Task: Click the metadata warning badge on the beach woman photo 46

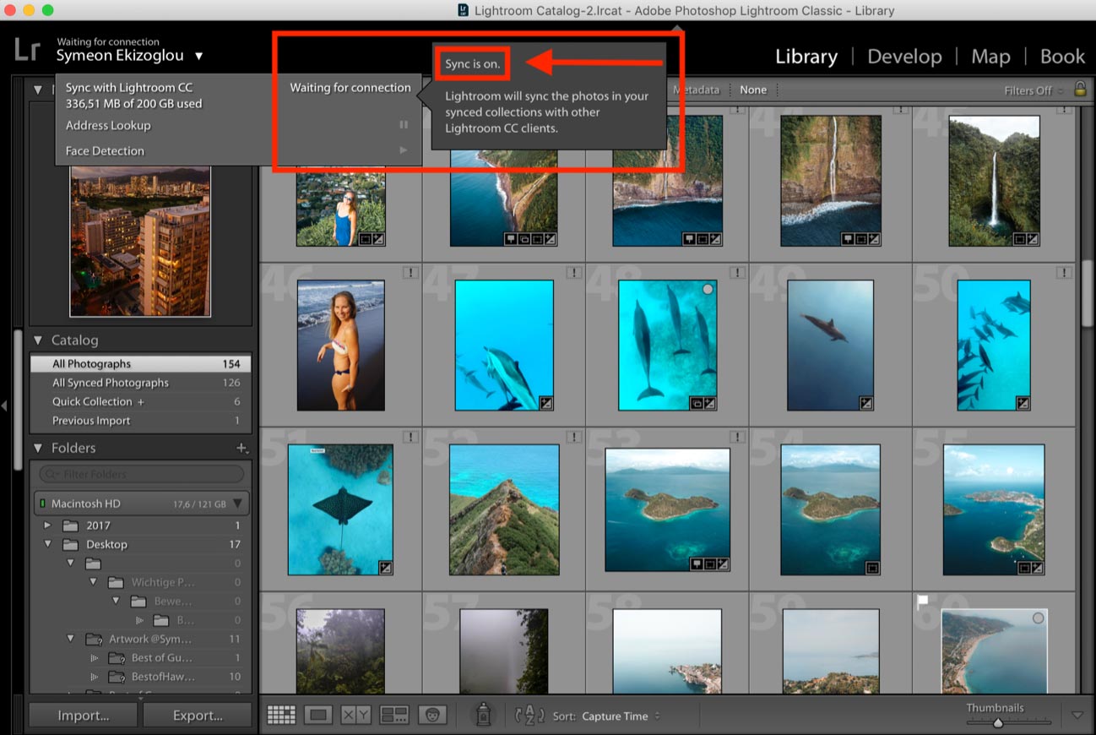Action: pos(410,272)
